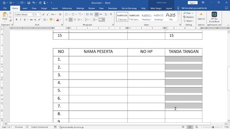Apply subscript formatting

[35, 20]
